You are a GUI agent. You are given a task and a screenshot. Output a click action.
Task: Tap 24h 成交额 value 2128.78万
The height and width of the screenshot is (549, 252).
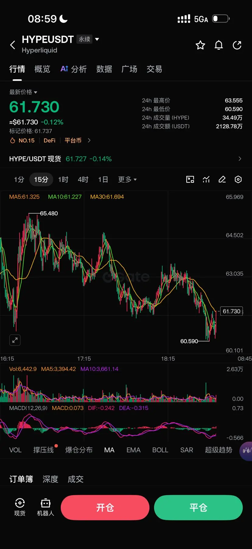(229, 126)
